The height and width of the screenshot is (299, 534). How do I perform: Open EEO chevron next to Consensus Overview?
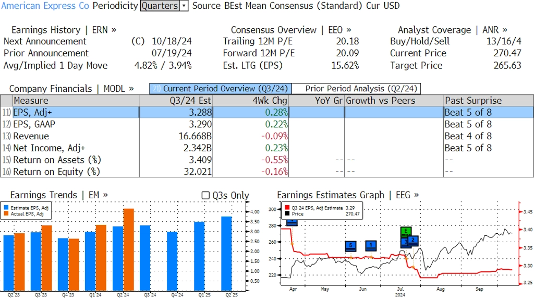tap(348, 30)
